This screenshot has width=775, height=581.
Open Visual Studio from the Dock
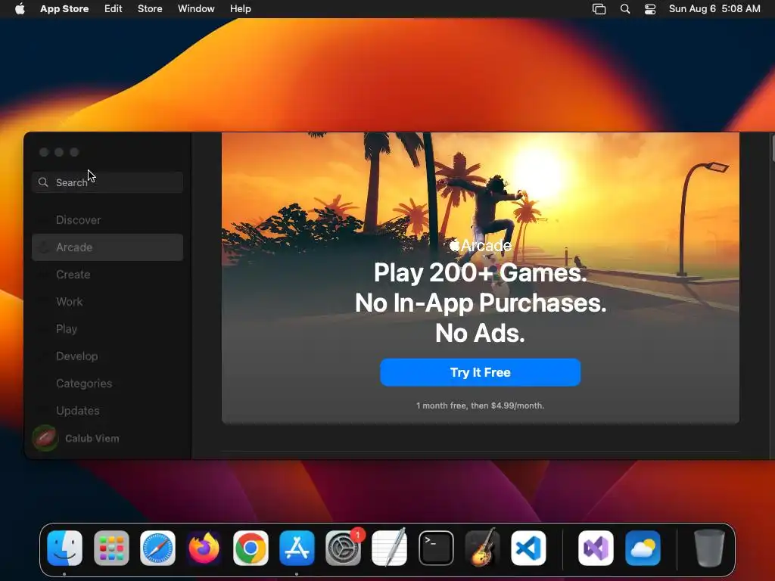pyautogui.click(x=596, y=548)
